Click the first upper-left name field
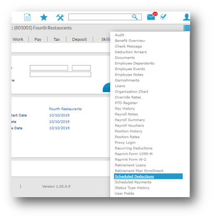 (49, 68)
